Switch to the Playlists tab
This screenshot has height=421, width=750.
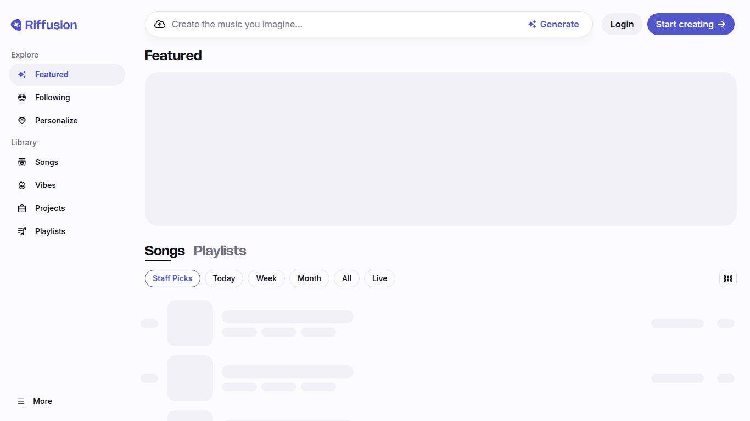(220, 251)
